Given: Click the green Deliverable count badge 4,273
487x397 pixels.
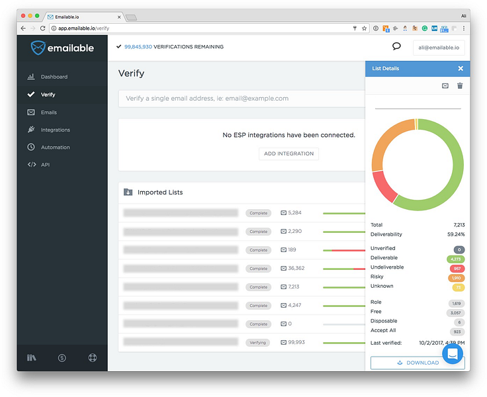Looking at the screenshot, I should [x=456, y=259].
